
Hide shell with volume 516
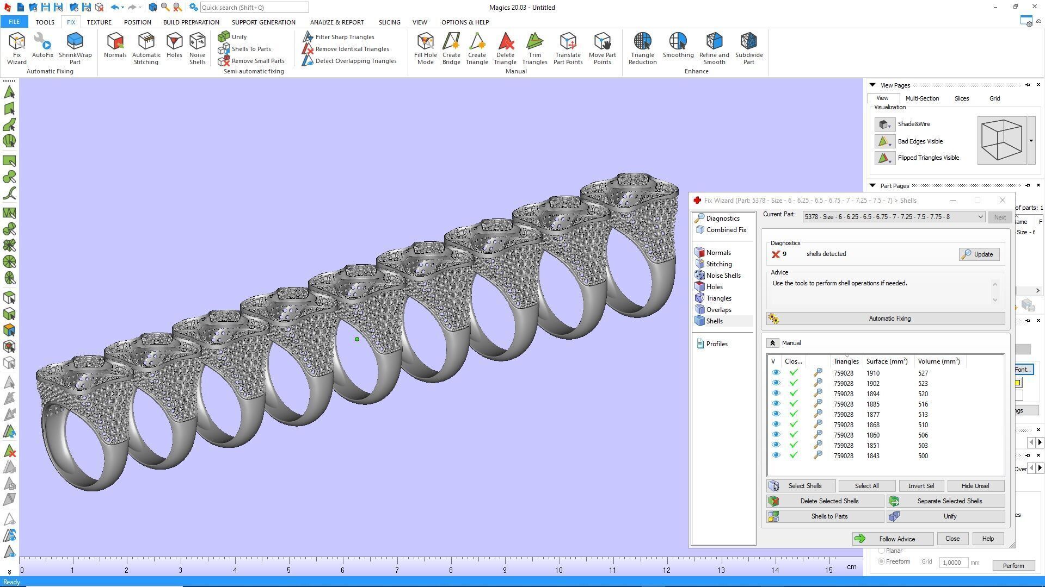(776, 404)
